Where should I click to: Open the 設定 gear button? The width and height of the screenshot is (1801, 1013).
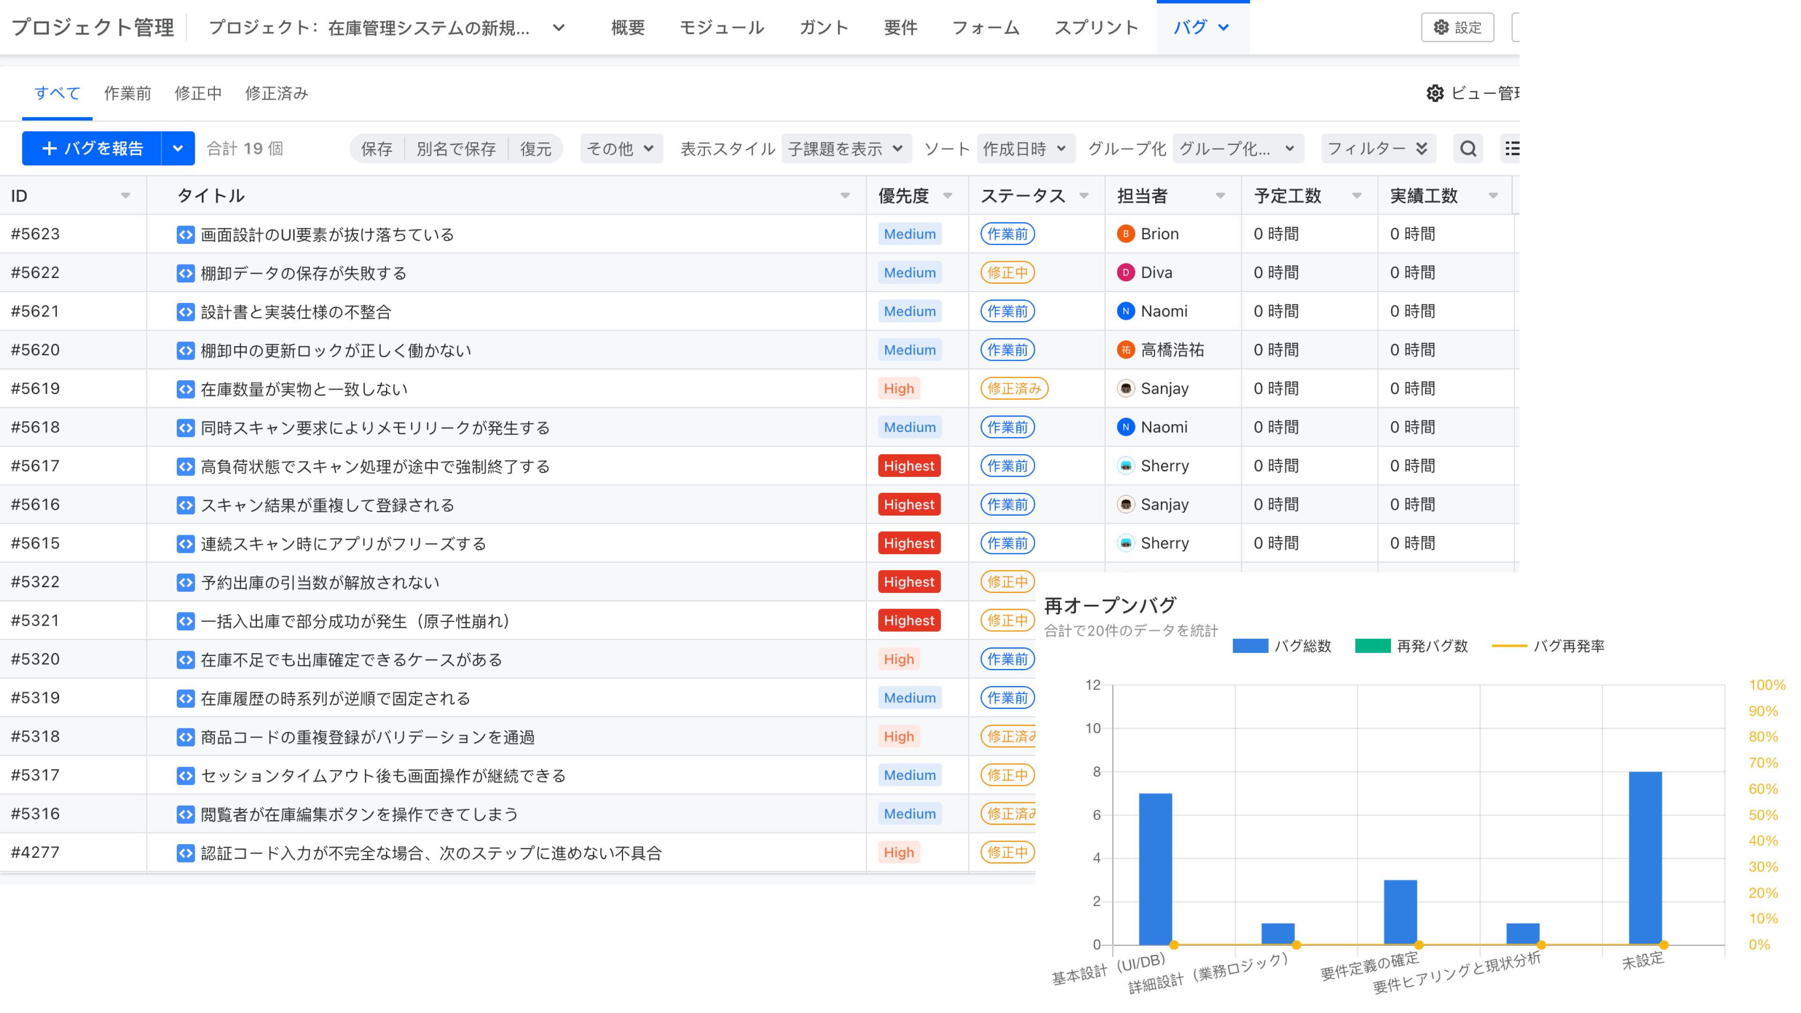[1458, 27]
